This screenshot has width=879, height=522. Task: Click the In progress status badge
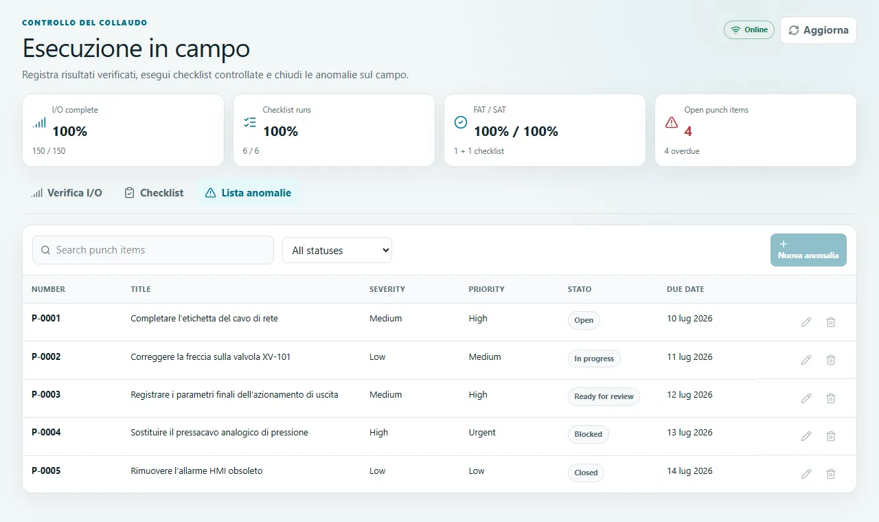click(594, 359)
